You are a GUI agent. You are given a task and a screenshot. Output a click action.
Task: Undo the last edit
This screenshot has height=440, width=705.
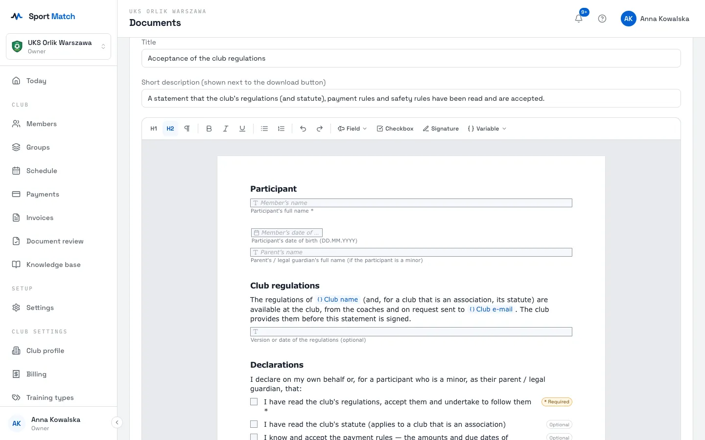(303, 129)
